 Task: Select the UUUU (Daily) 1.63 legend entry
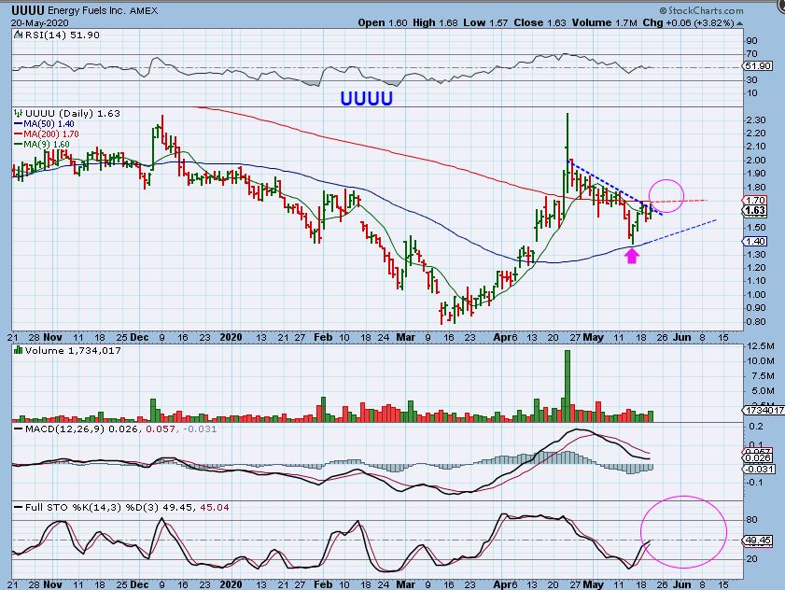(x=73, y=113)
